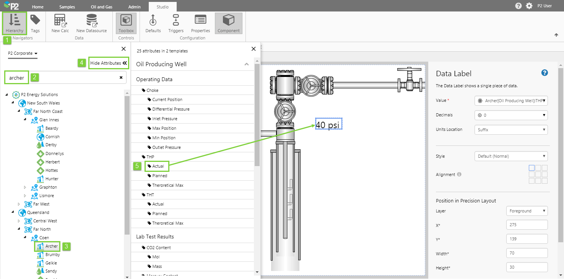
Task: Open the Samples tab
Action: pyautogui.click(x=67, y=7)
